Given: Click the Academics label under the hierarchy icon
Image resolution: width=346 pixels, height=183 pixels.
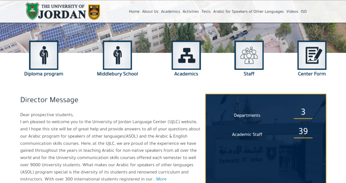Looking at the screenshot, I should (x=186, y=74).
